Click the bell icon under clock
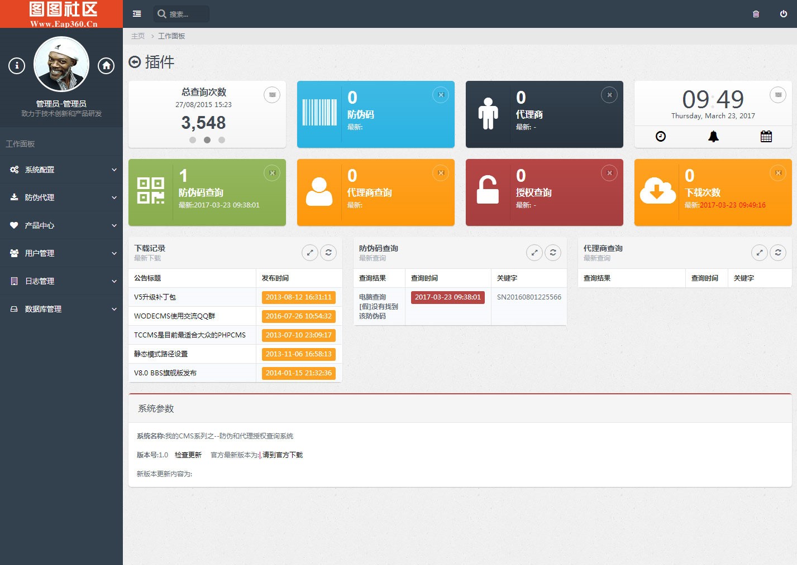 [713, 137]
